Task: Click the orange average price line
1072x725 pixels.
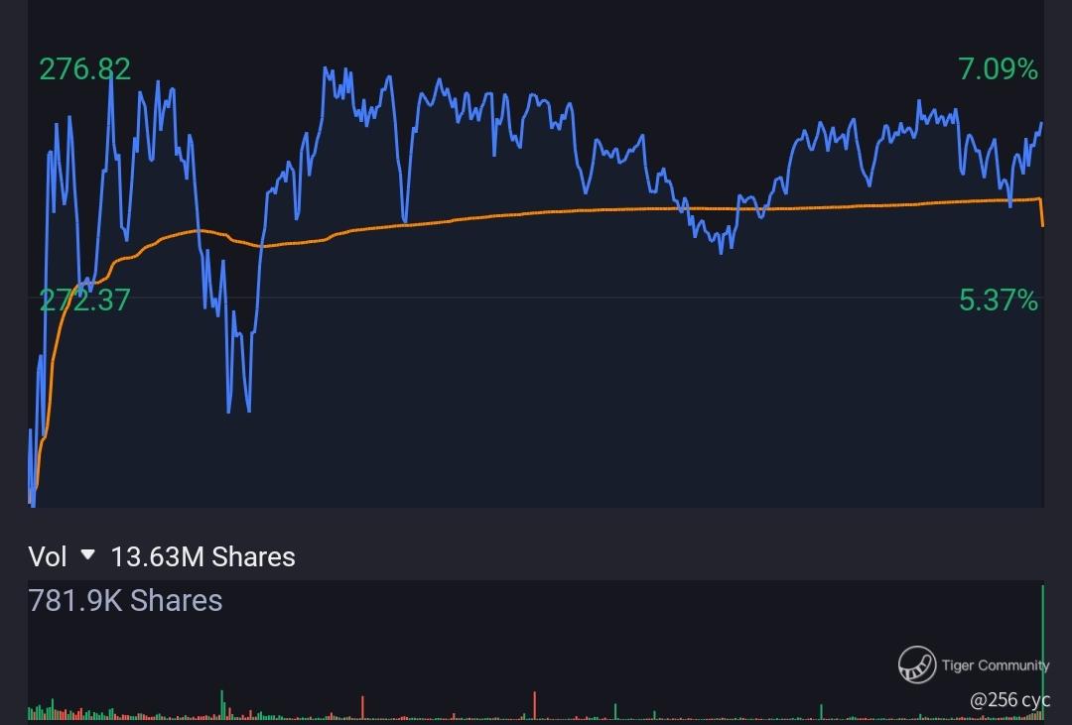Action: click(547, 212)
